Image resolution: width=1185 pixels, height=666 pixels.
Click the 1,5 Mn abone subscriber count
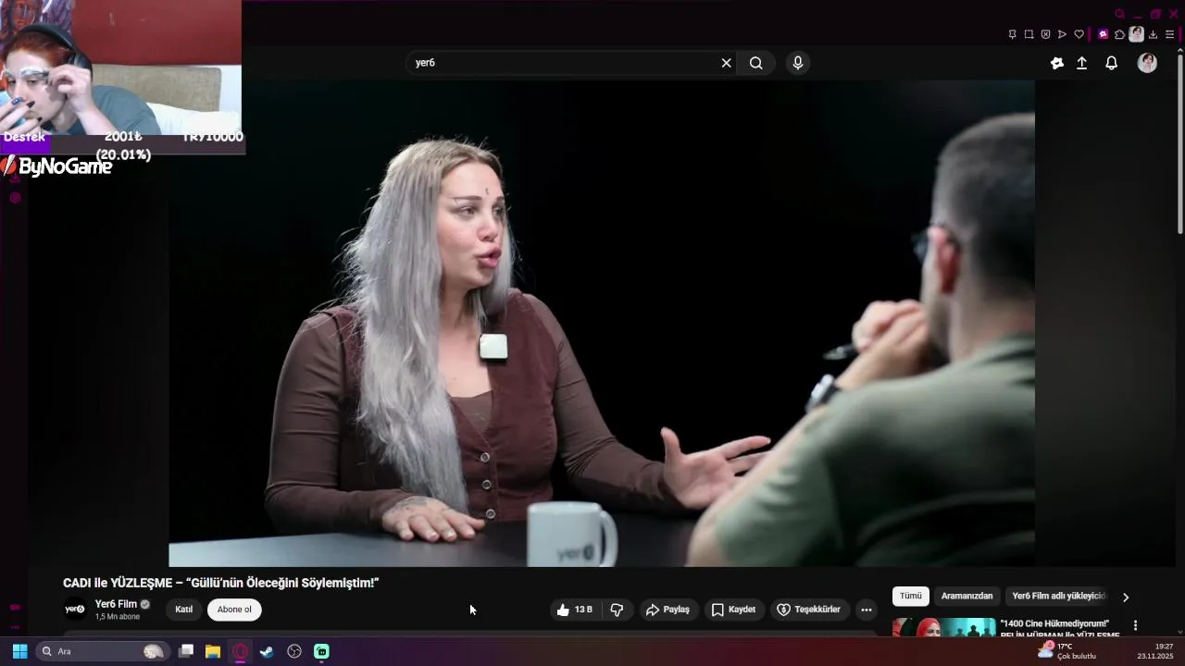coord(118,617)
